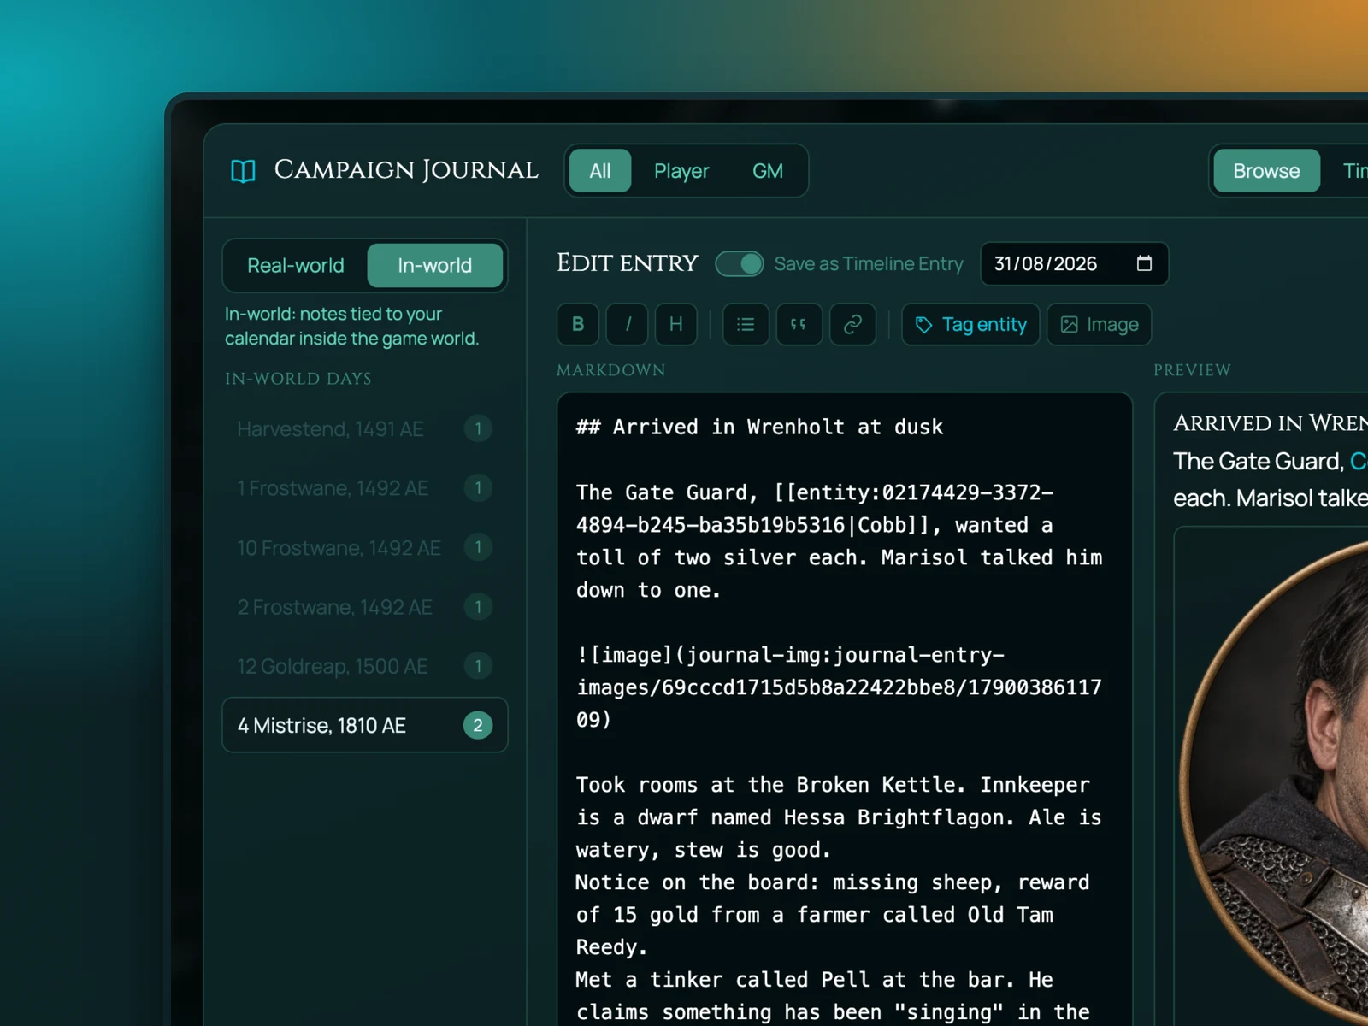Switch to Real-world calendar mode
1368x1026 pixels.
[296, 266]
